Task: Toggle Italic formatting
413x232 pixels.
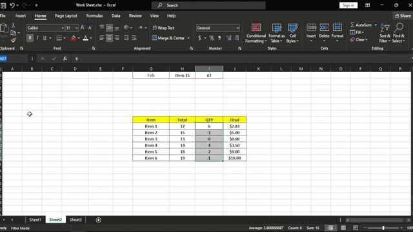Action: click(x=37, y=38)
